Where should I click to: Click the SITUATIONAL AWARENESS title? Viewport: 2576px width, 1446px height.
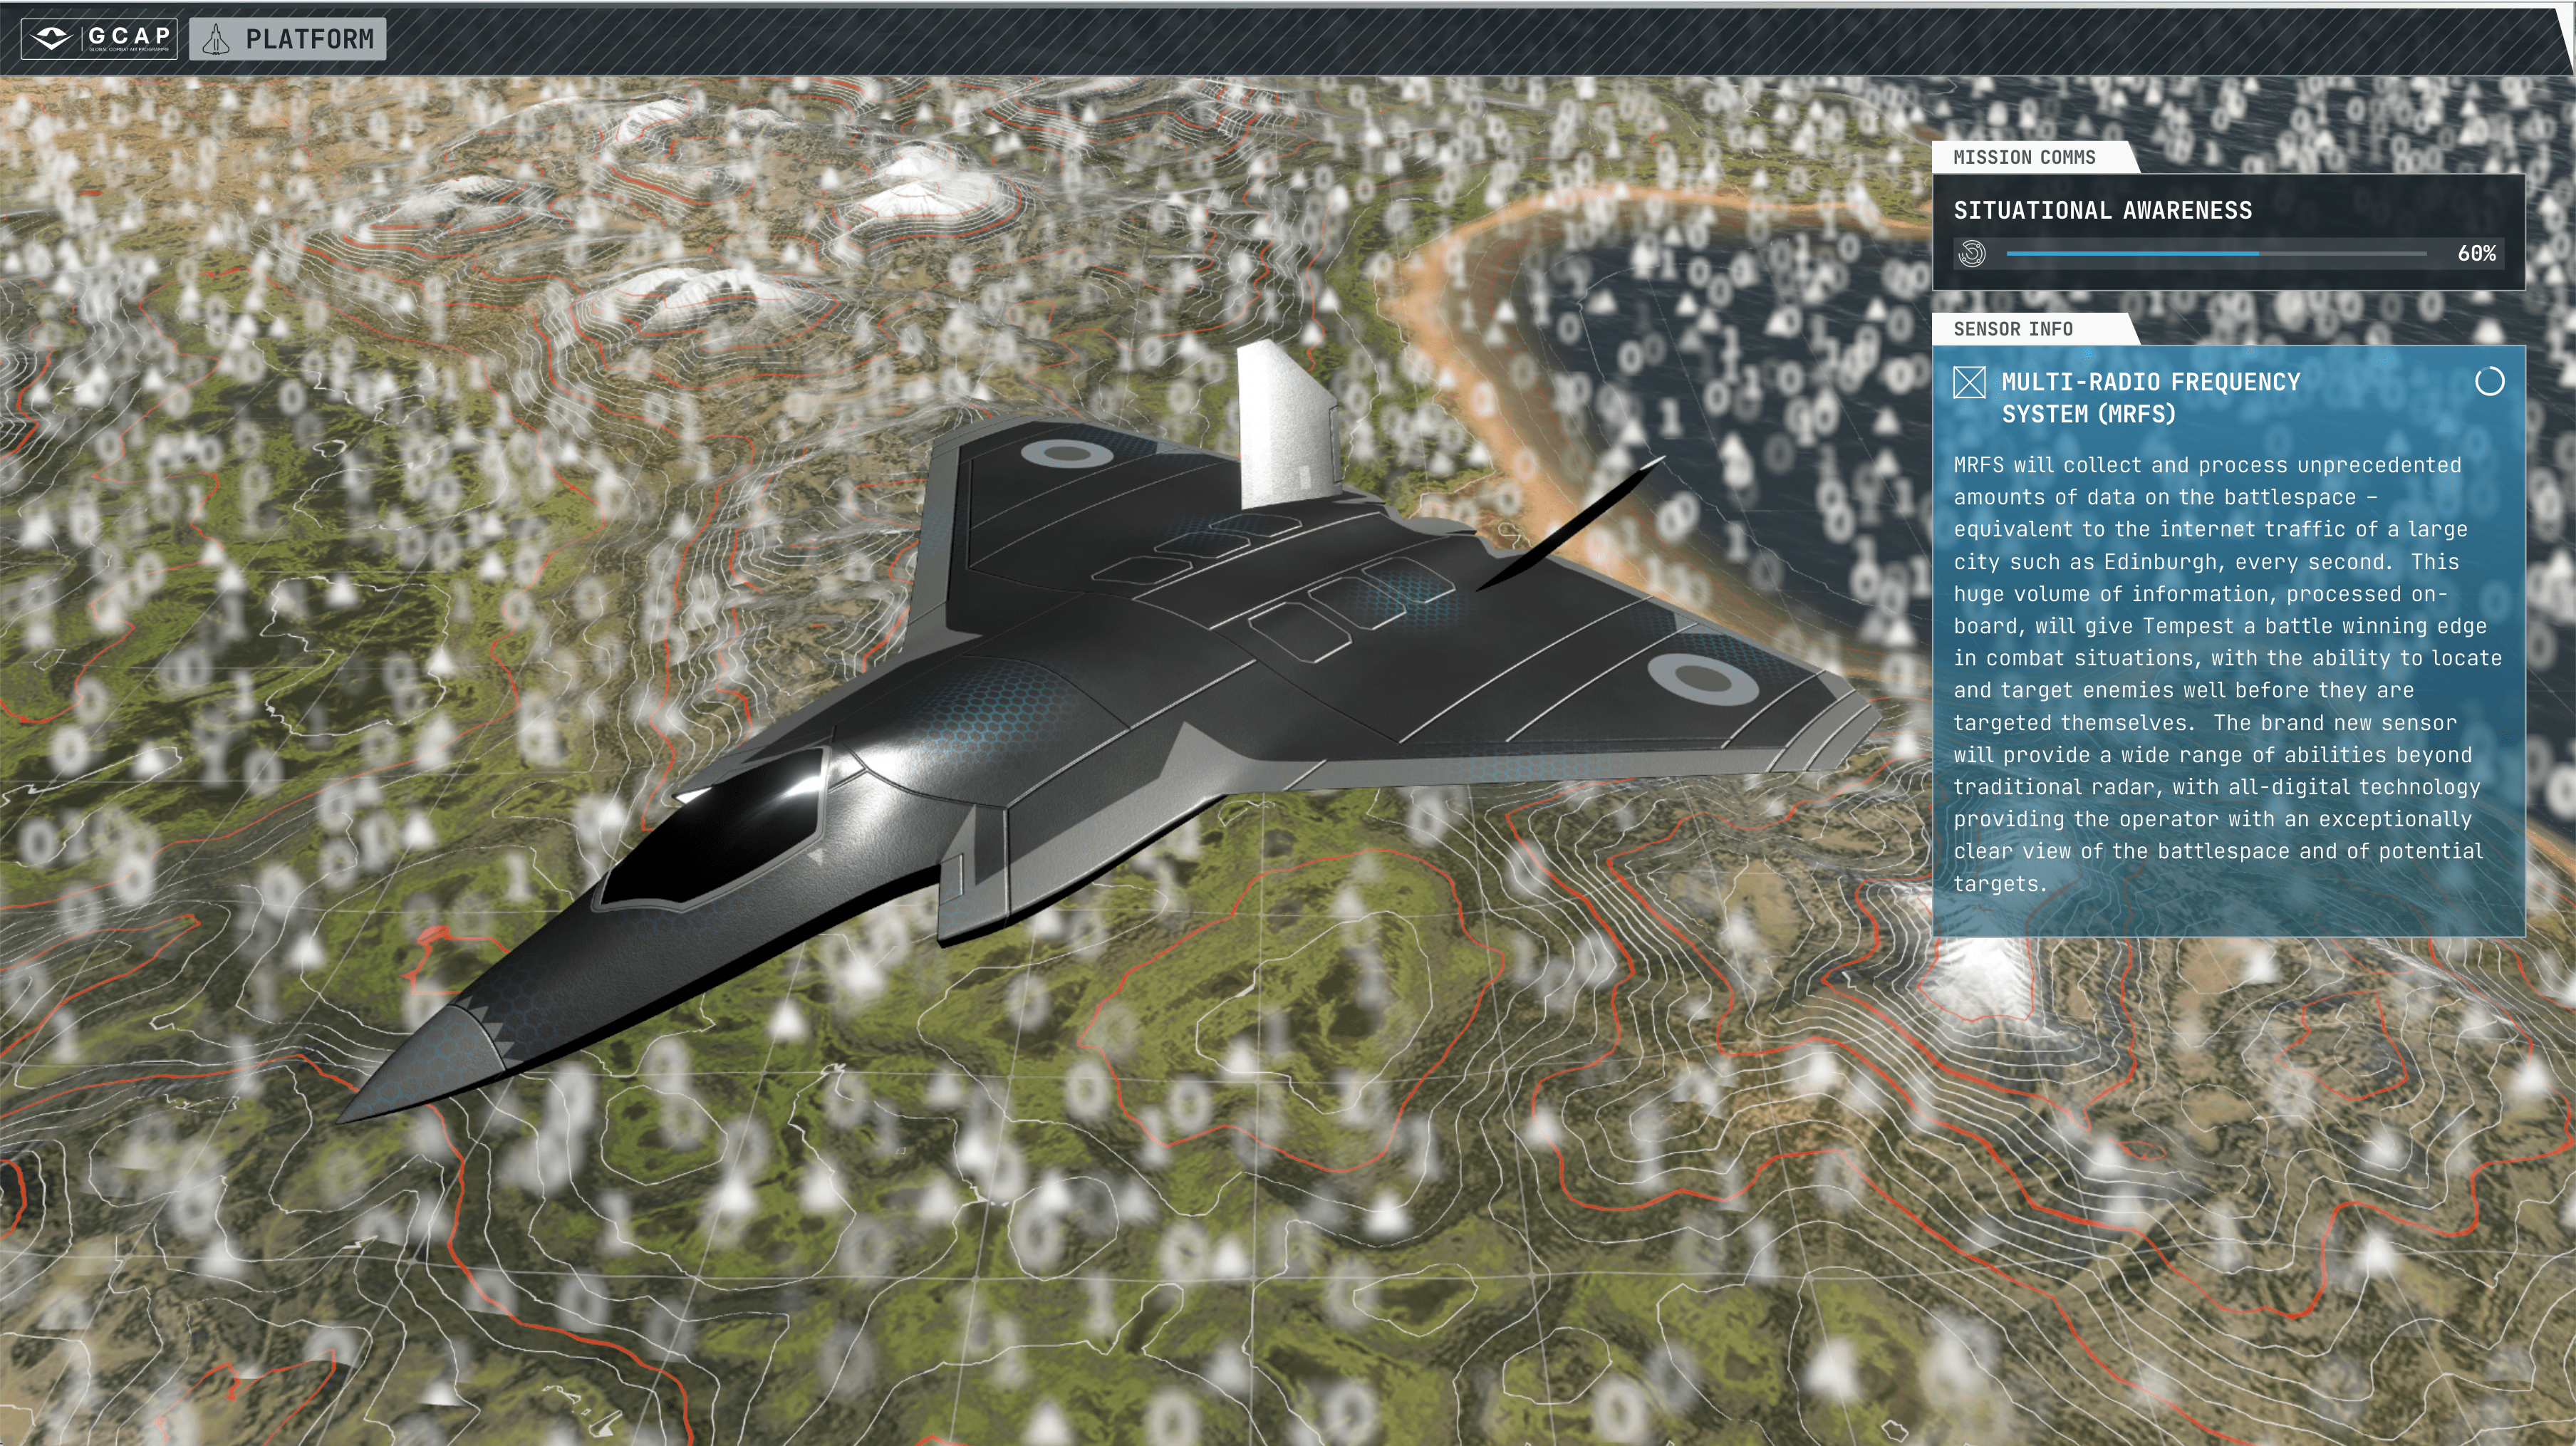[x=2103, y=210]
